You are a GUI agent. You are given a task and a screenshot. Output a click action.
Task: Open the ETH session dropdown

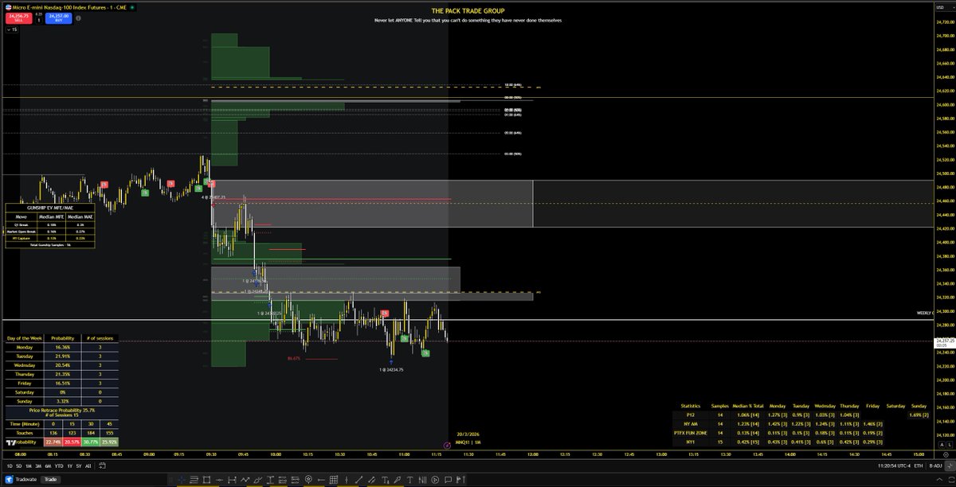(x=919, y=466)
